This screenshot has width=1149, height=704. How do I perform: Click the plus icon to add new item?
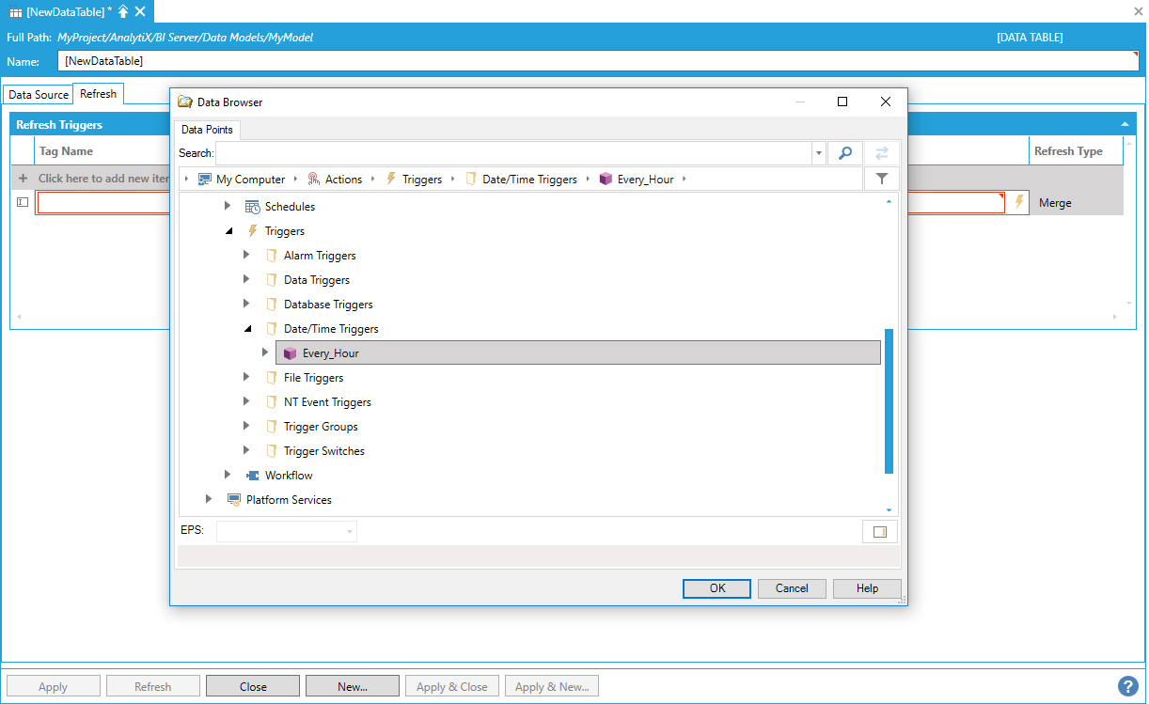click(x=23, y=179)
